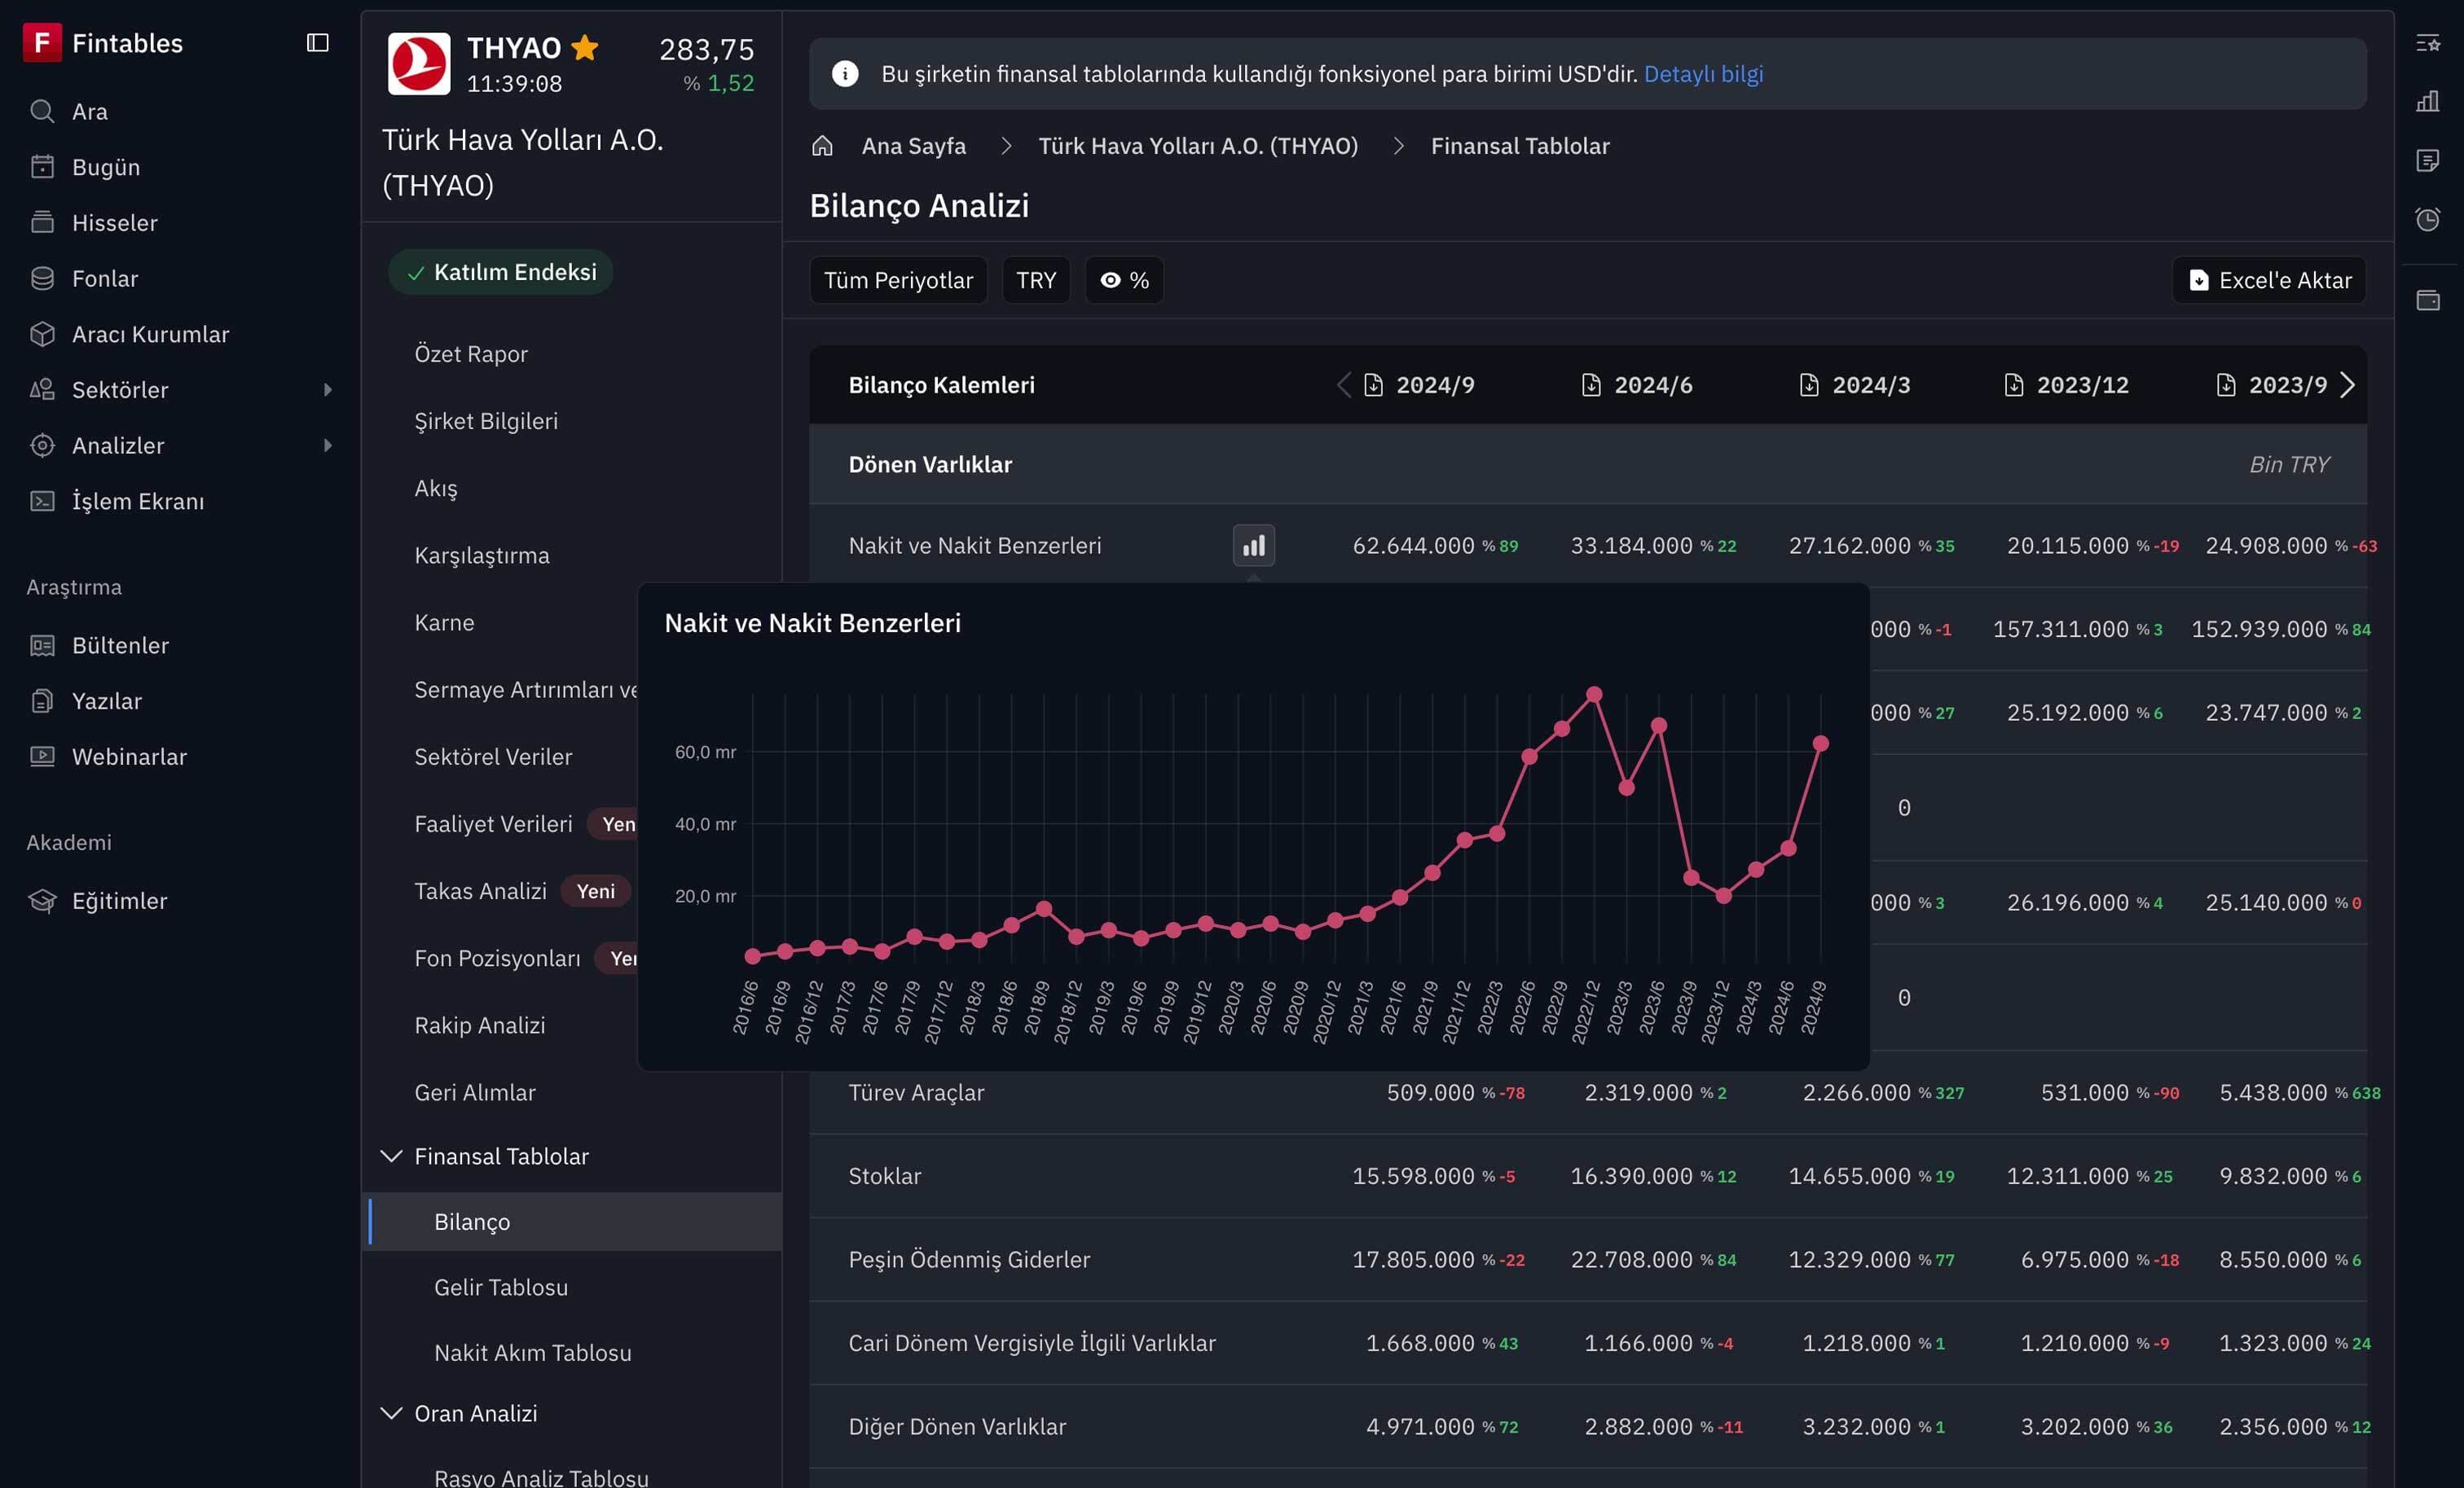This screenshot has width=2464, height=1488.
Task: Toggle the percentage visibility eye button
Action: (1124, 280)
